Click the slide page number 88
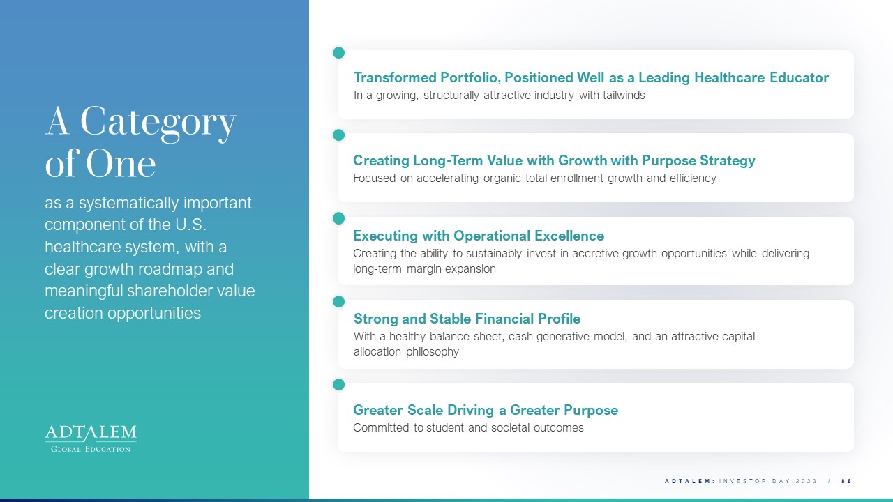893x502 pixels. pos(847,481)
